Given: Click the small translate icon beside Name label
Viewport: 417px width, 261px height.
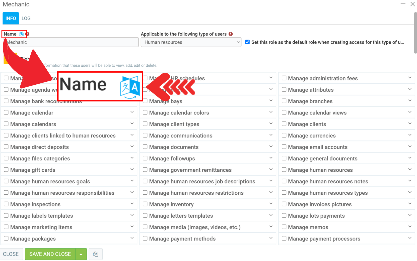Looking at the screenshot, I should 21,34.
